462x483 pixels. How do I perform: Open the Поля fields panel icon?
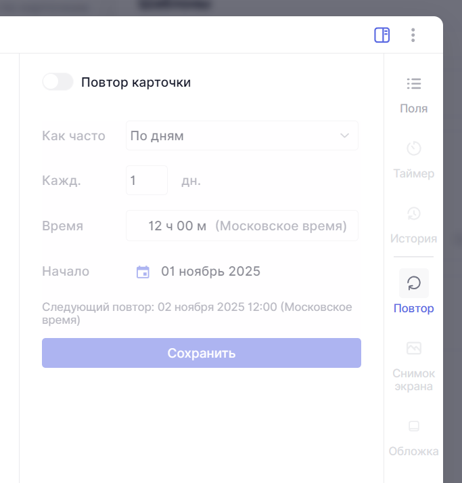pos(413,84)
